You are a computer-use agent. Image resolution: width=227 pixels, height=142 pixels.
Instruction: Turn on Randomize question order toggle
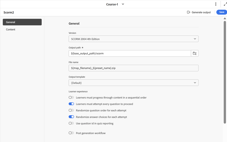coord(71,110)
